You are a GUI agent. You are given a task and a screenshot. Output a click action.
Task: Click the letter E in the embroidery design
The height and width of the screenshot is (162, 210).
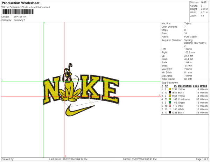[110, 90]
